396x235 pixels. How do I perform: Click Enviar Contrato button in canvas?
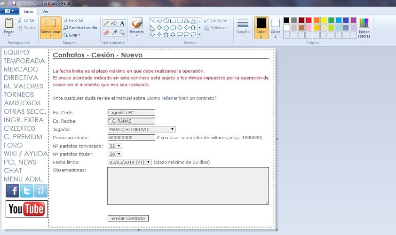coord(128,218)
